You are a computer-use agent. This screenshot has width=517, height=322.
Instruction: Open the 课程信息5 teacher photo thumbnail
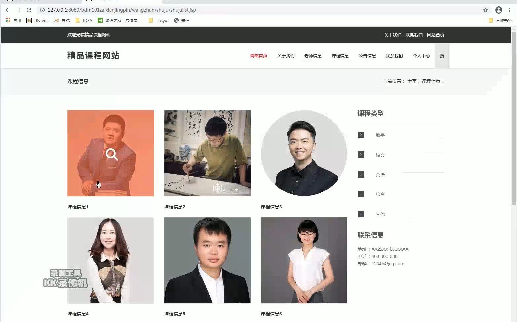click(x=207, y=260)
